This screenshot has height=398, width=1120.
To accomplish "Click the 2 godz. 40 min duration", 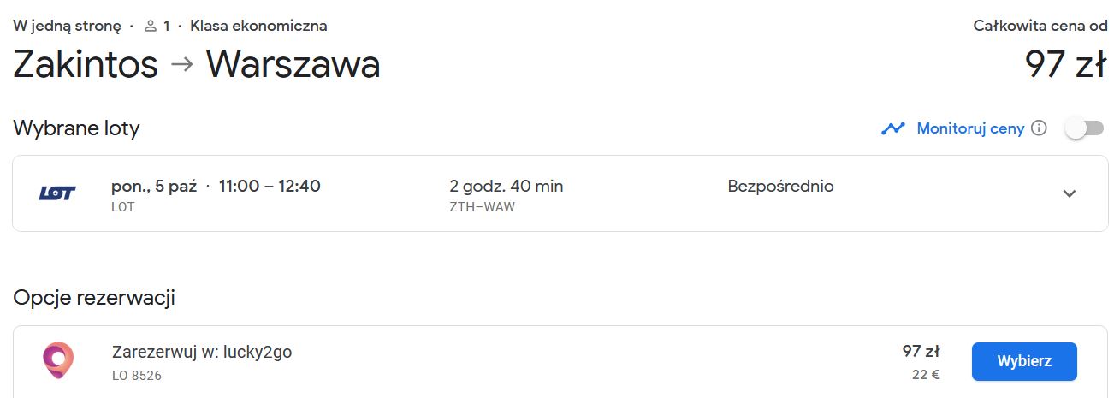I will point(507,186).
